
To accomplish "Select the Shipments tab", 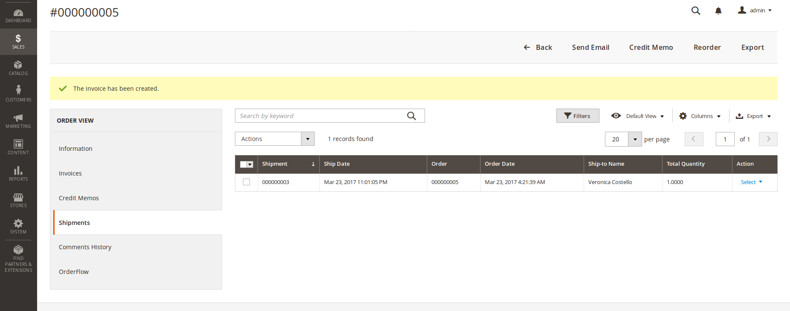I will click(138, 222).
